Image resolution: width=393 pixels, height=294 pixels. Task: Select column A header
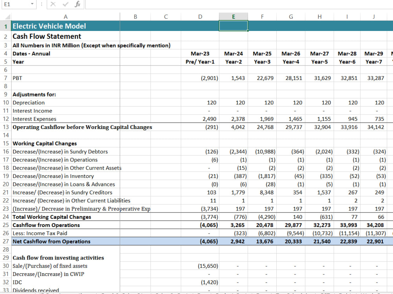[x=66, y=17]
